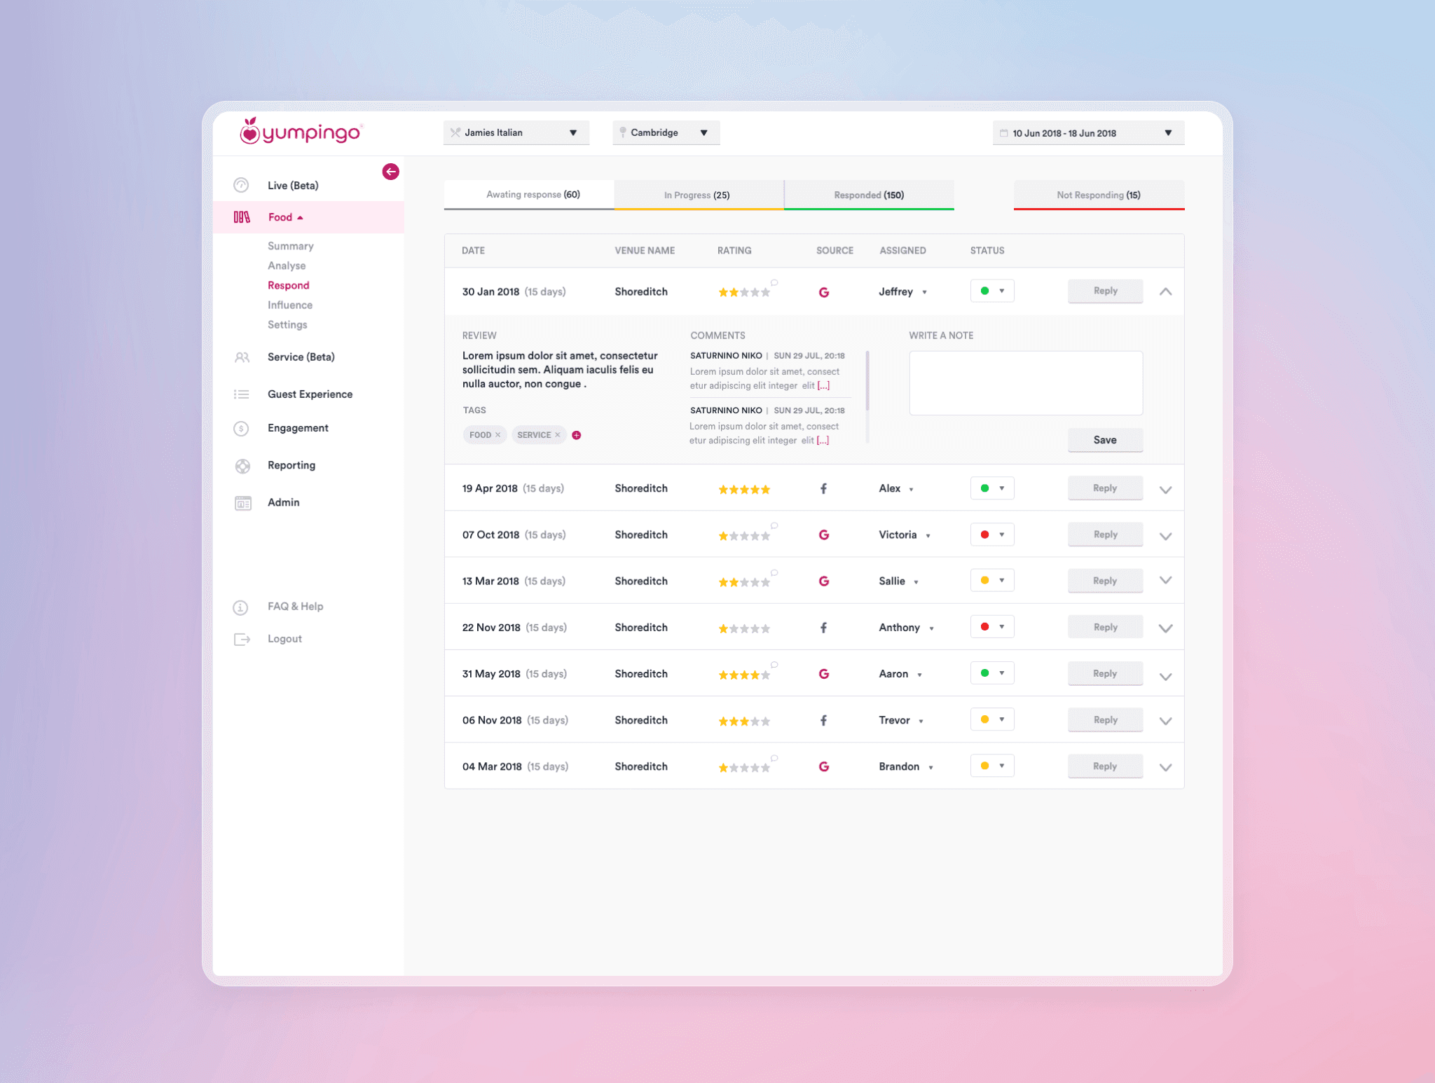Remove the SERVICE tag with its x
This screenshot has height=1083, width=1435.
click(558, 435)
